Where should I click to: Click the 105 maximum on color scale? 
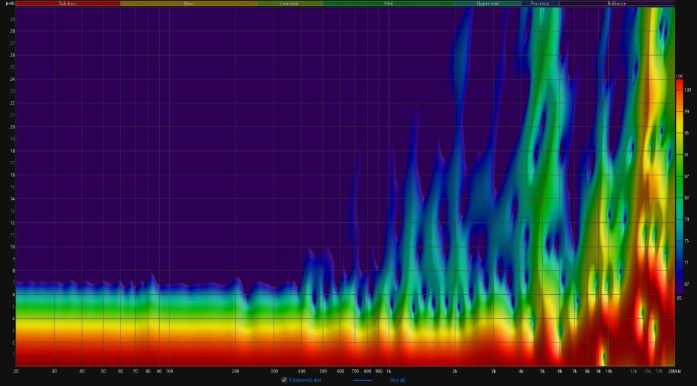[x=679, y=77]
